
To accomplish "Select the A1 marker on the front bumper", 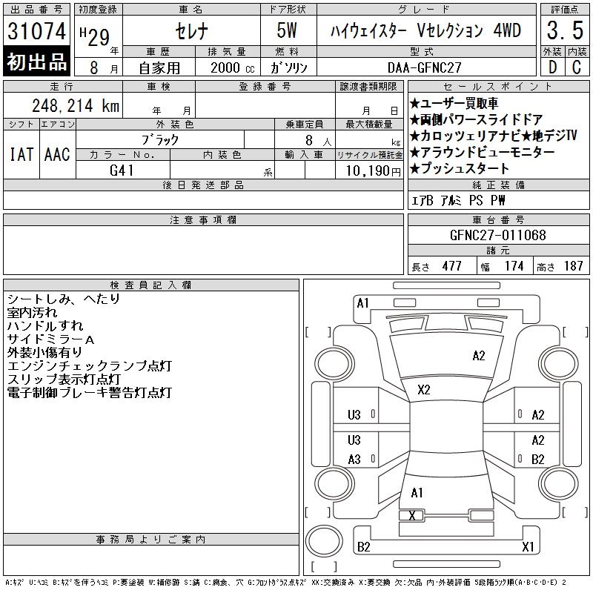I will [362, 302].
